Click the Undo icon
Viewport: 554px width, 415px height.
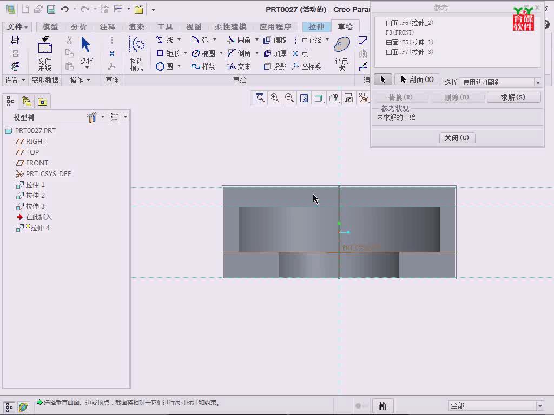pyautogui.click(x=64, y=9)
